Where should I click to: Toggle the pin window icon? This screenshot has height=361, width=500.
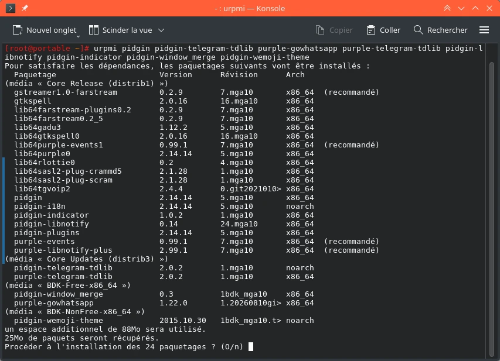pyautogui.click(x=25, y=8)
